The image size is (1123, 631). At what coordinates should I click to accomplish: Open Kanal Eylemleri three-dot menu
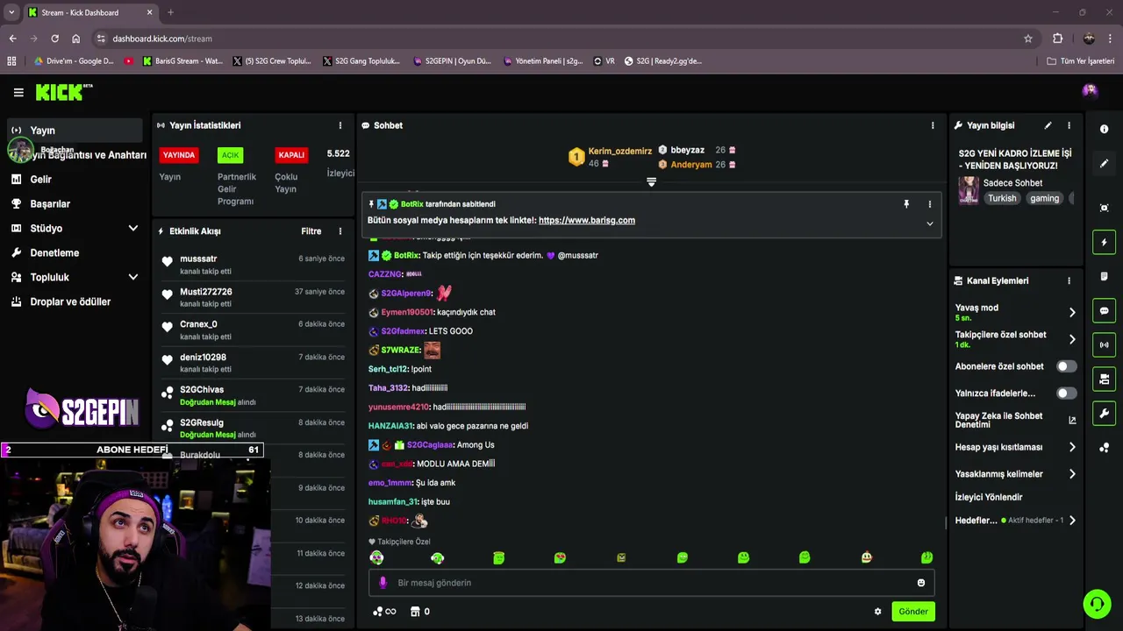tap(1069, 280)
